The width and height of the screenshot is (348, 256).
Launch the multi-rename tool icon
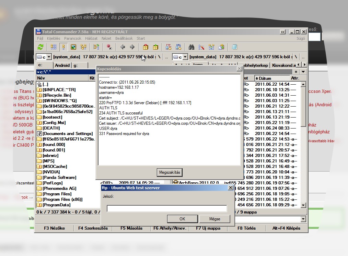click(201, 47)
